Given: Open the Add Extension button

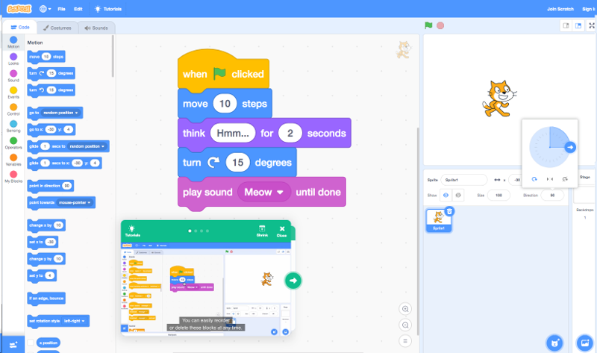Looking at the screenshot, I should tap(13, 344).
